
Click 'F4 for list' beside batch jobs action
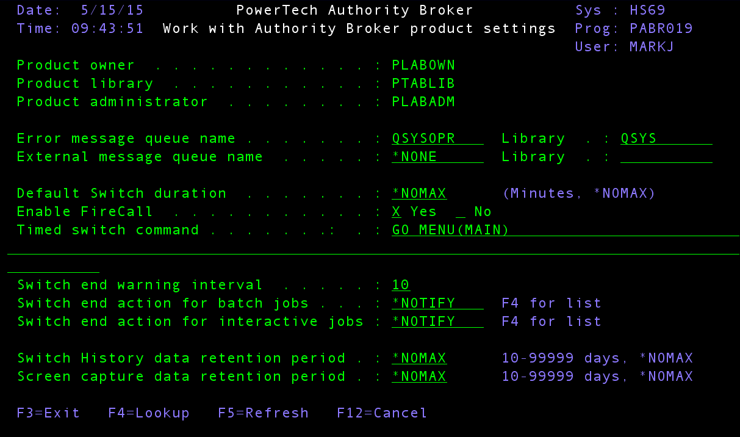pyautogui.click(x=552, y=303)
